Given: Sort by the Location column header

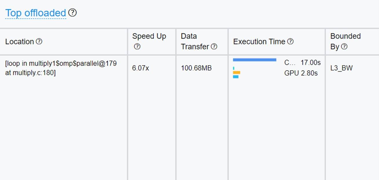Looking at the screenshot, I should pos(20,42).
